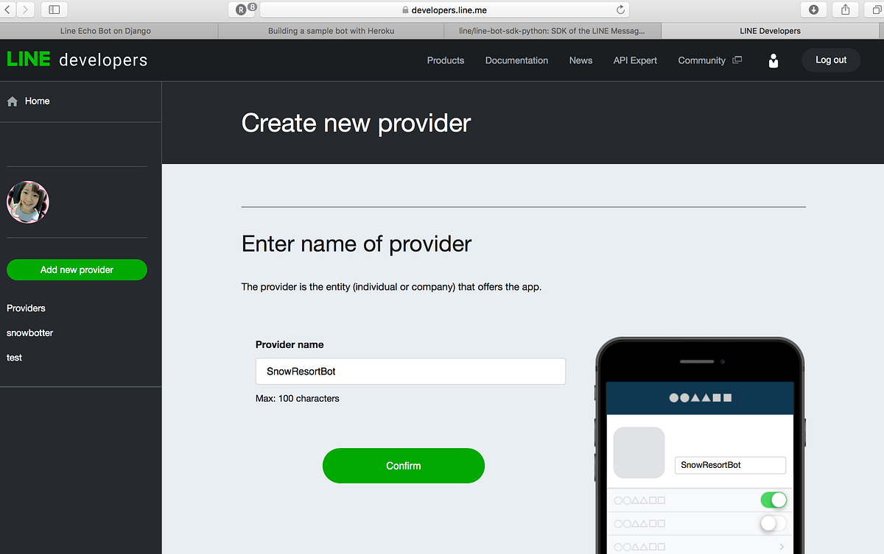The height and width of the screenshot is (554, 884).
Task: Select the snowbotter provider link
Action: (29, 333)
